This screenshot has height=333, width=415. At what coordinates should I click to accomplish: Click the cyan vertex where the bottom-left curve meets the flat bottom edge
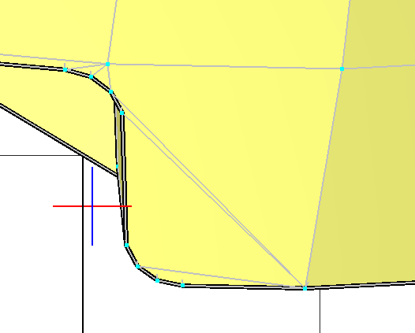182,286
